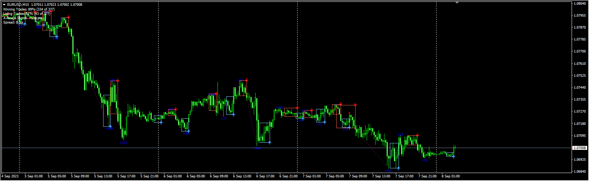Select the blue buy arrow beside +31 label
Image resolution: width=589 pixels, height=181 pixels.
pyautogui.click(x=325, y=122)
